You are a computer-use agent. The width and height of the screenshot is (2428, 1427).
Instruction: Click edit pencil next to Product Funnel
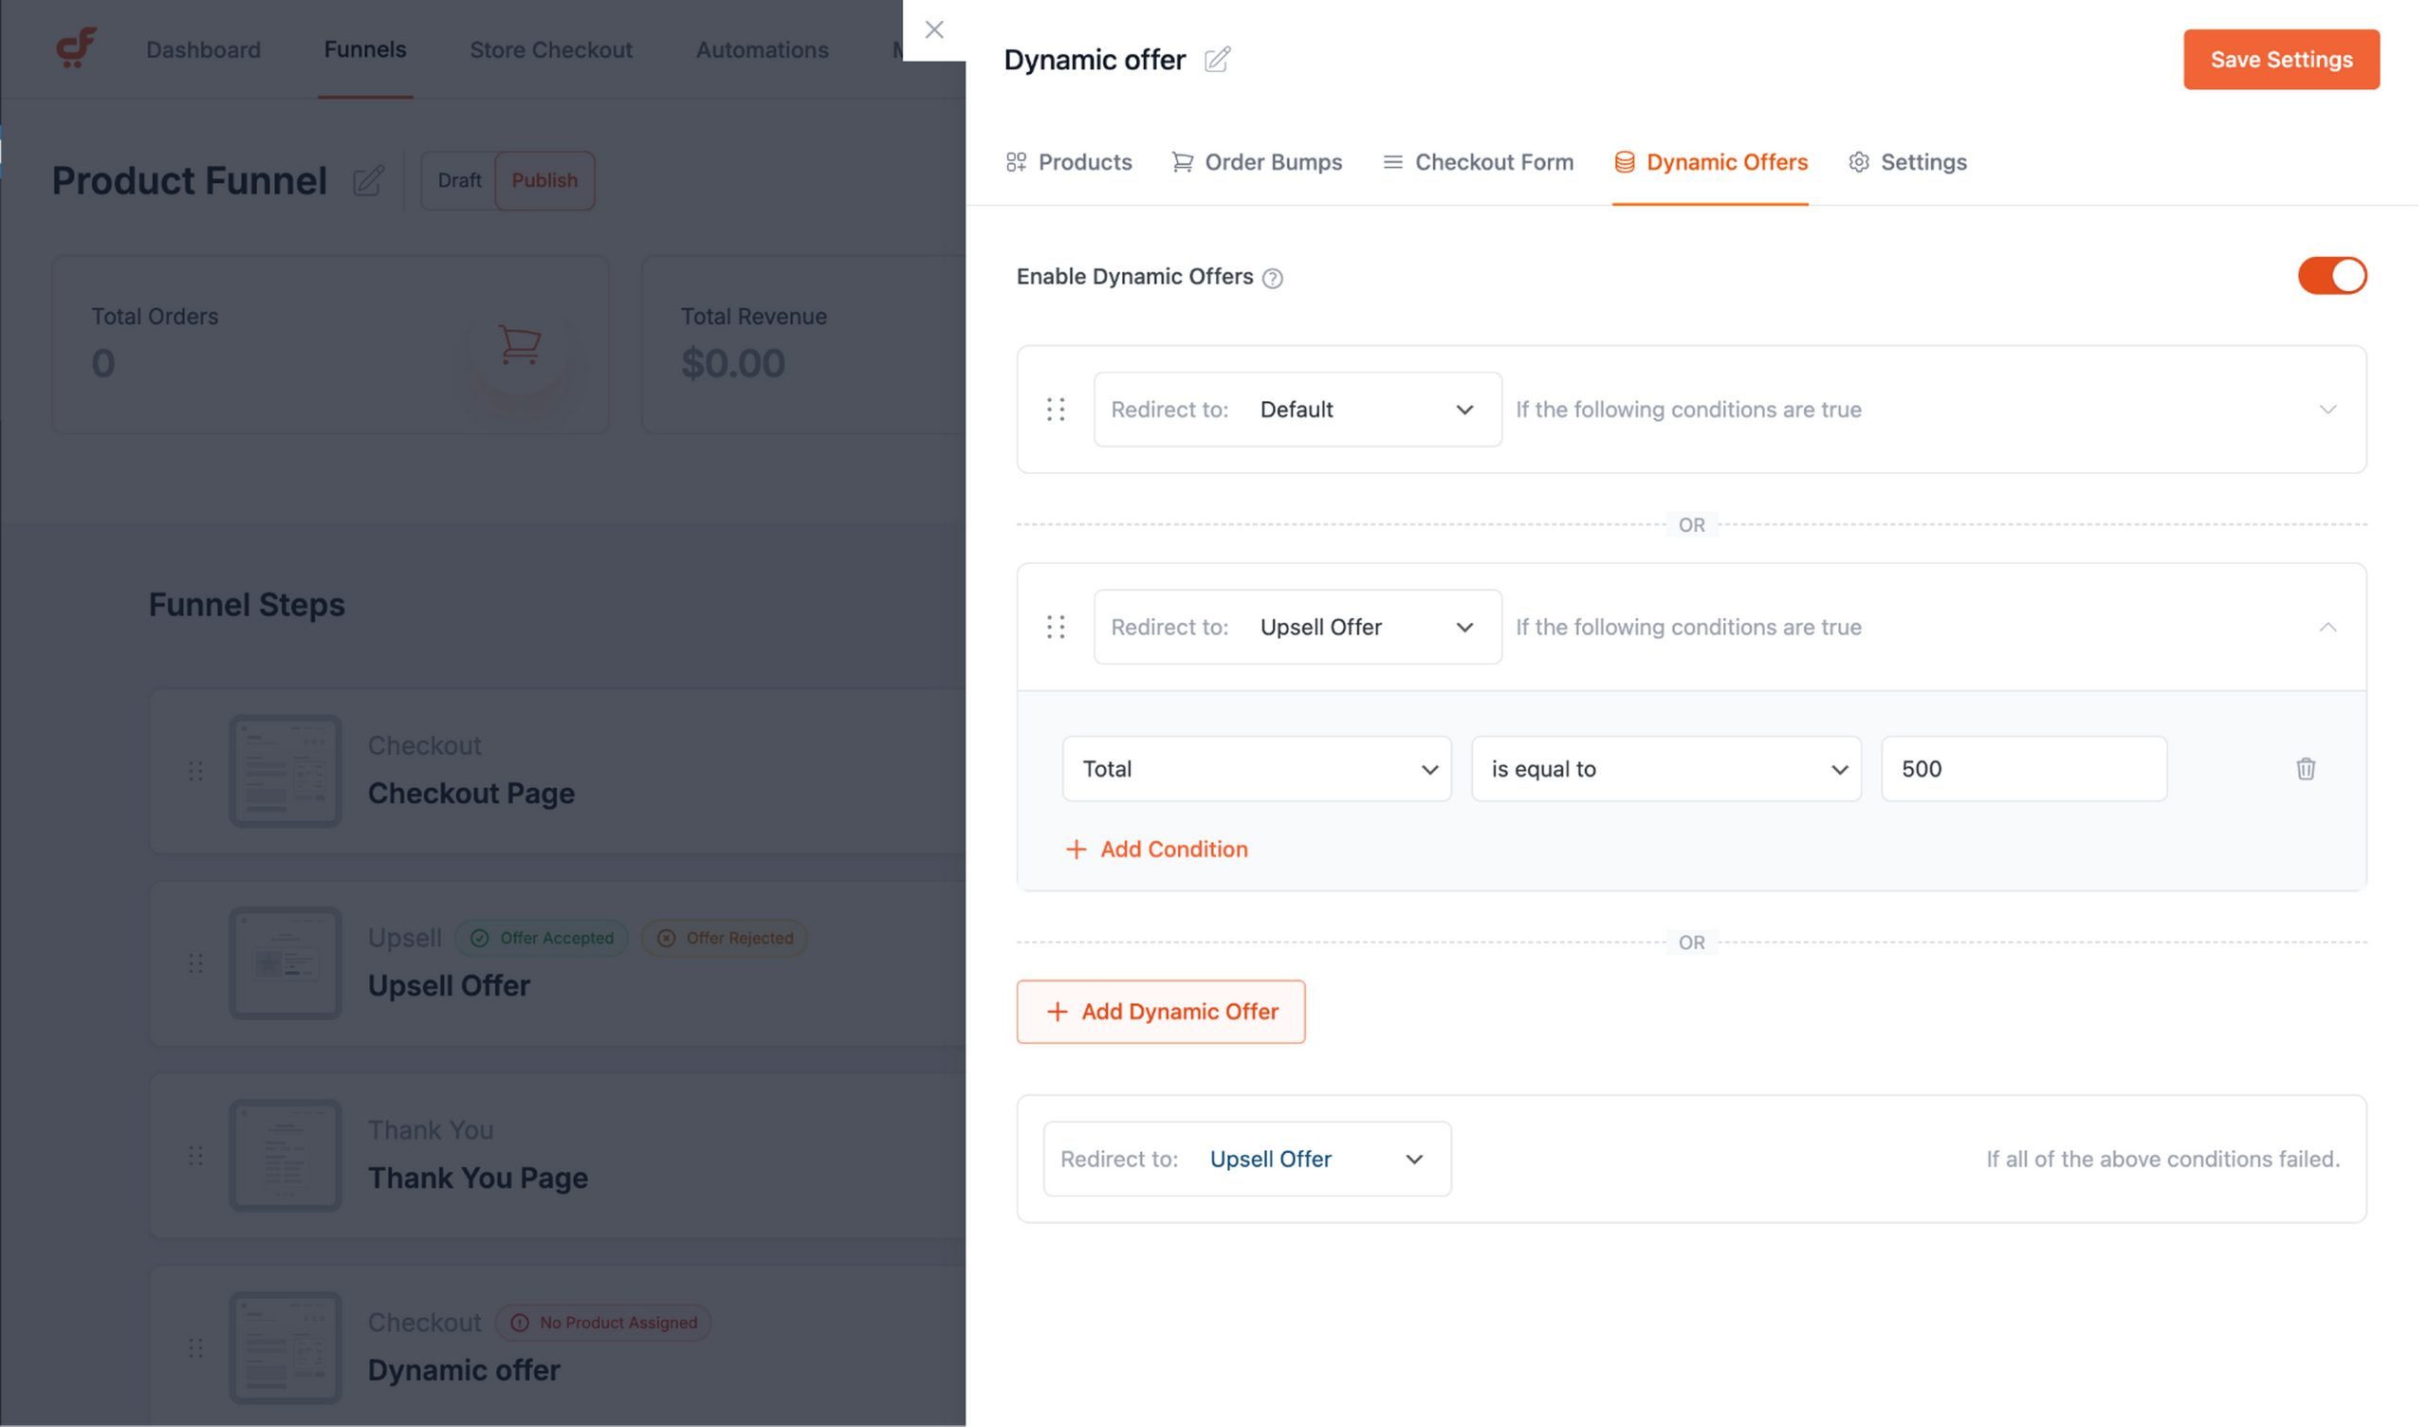pyautogui.click(x=369, y=181)
